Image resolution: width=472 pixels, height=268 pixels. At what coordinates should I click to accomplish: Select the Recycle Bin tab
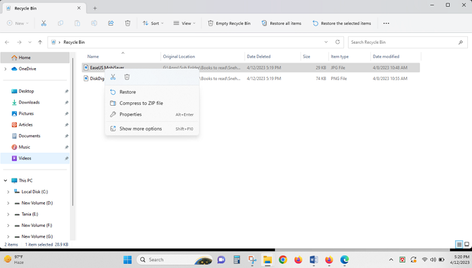[x=44, y=8]
